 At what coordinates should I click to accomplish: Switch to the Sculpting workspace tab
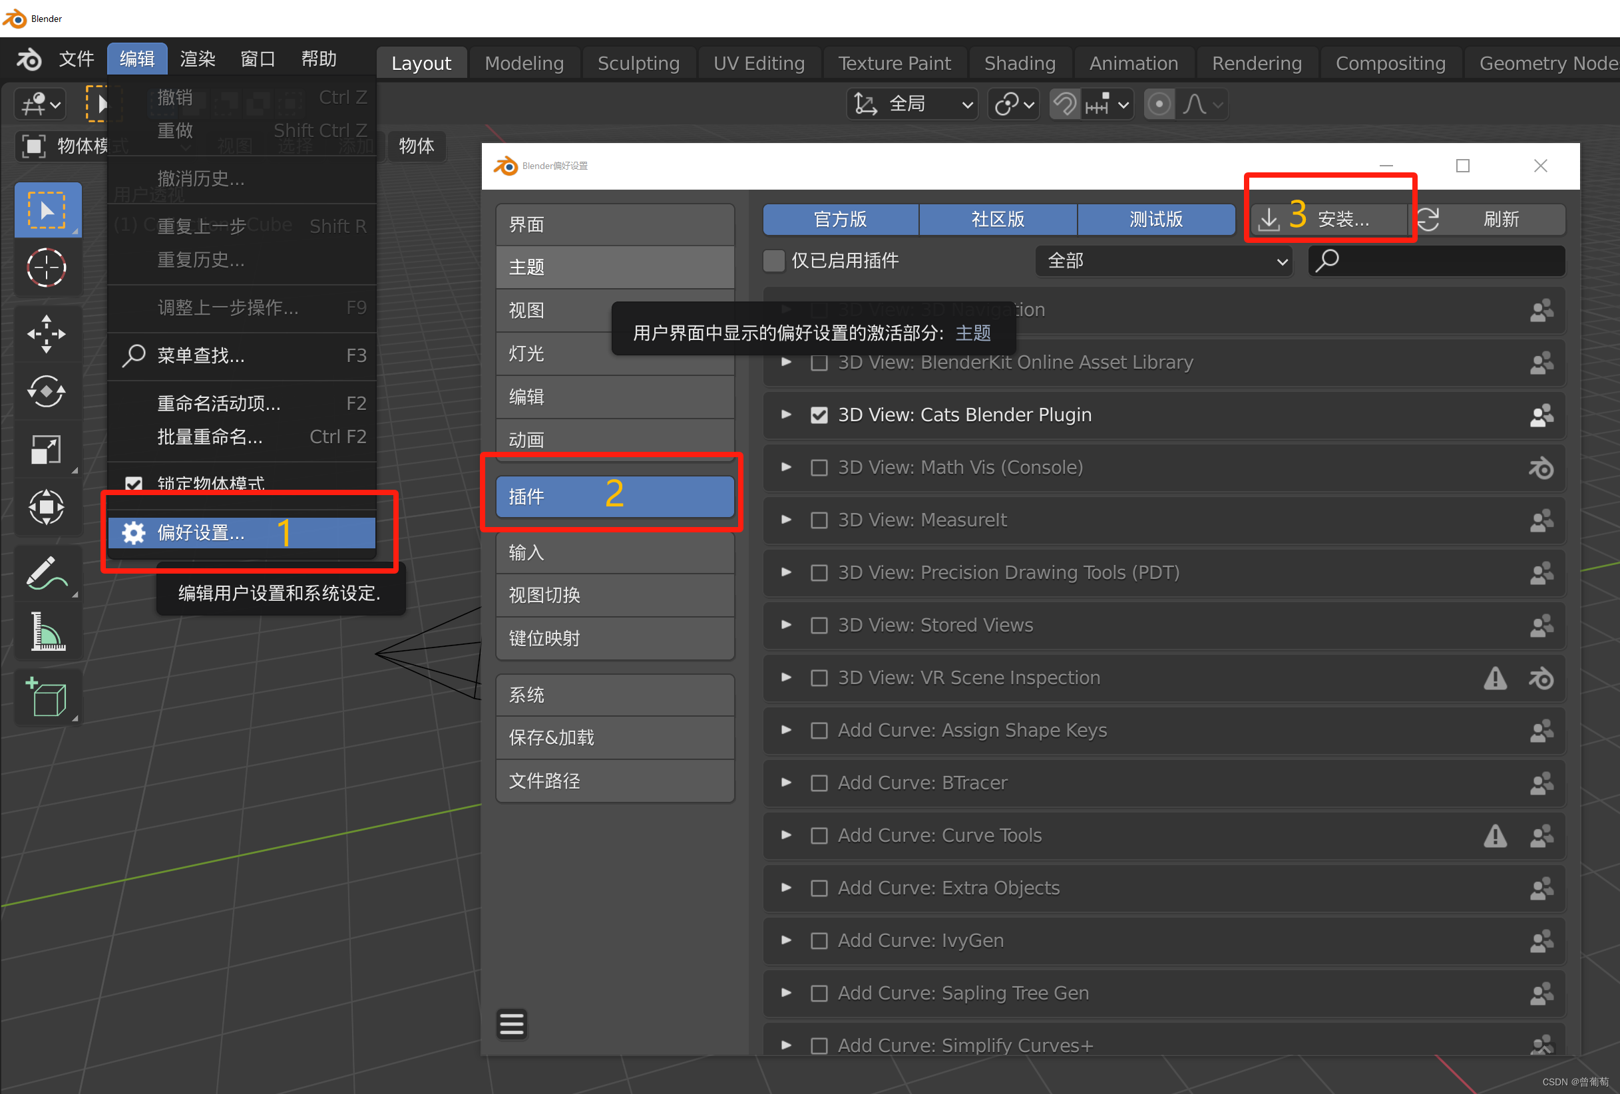click(x=638, y=63)
